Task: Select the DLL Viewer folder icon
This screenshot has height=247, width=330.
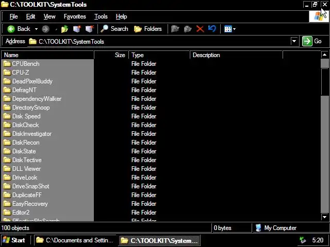Action: point(7,169)
